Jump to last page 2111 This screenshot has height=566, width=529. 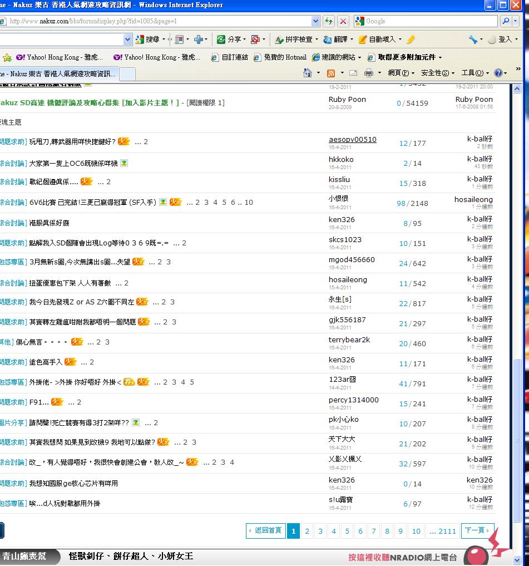point(443,531)
